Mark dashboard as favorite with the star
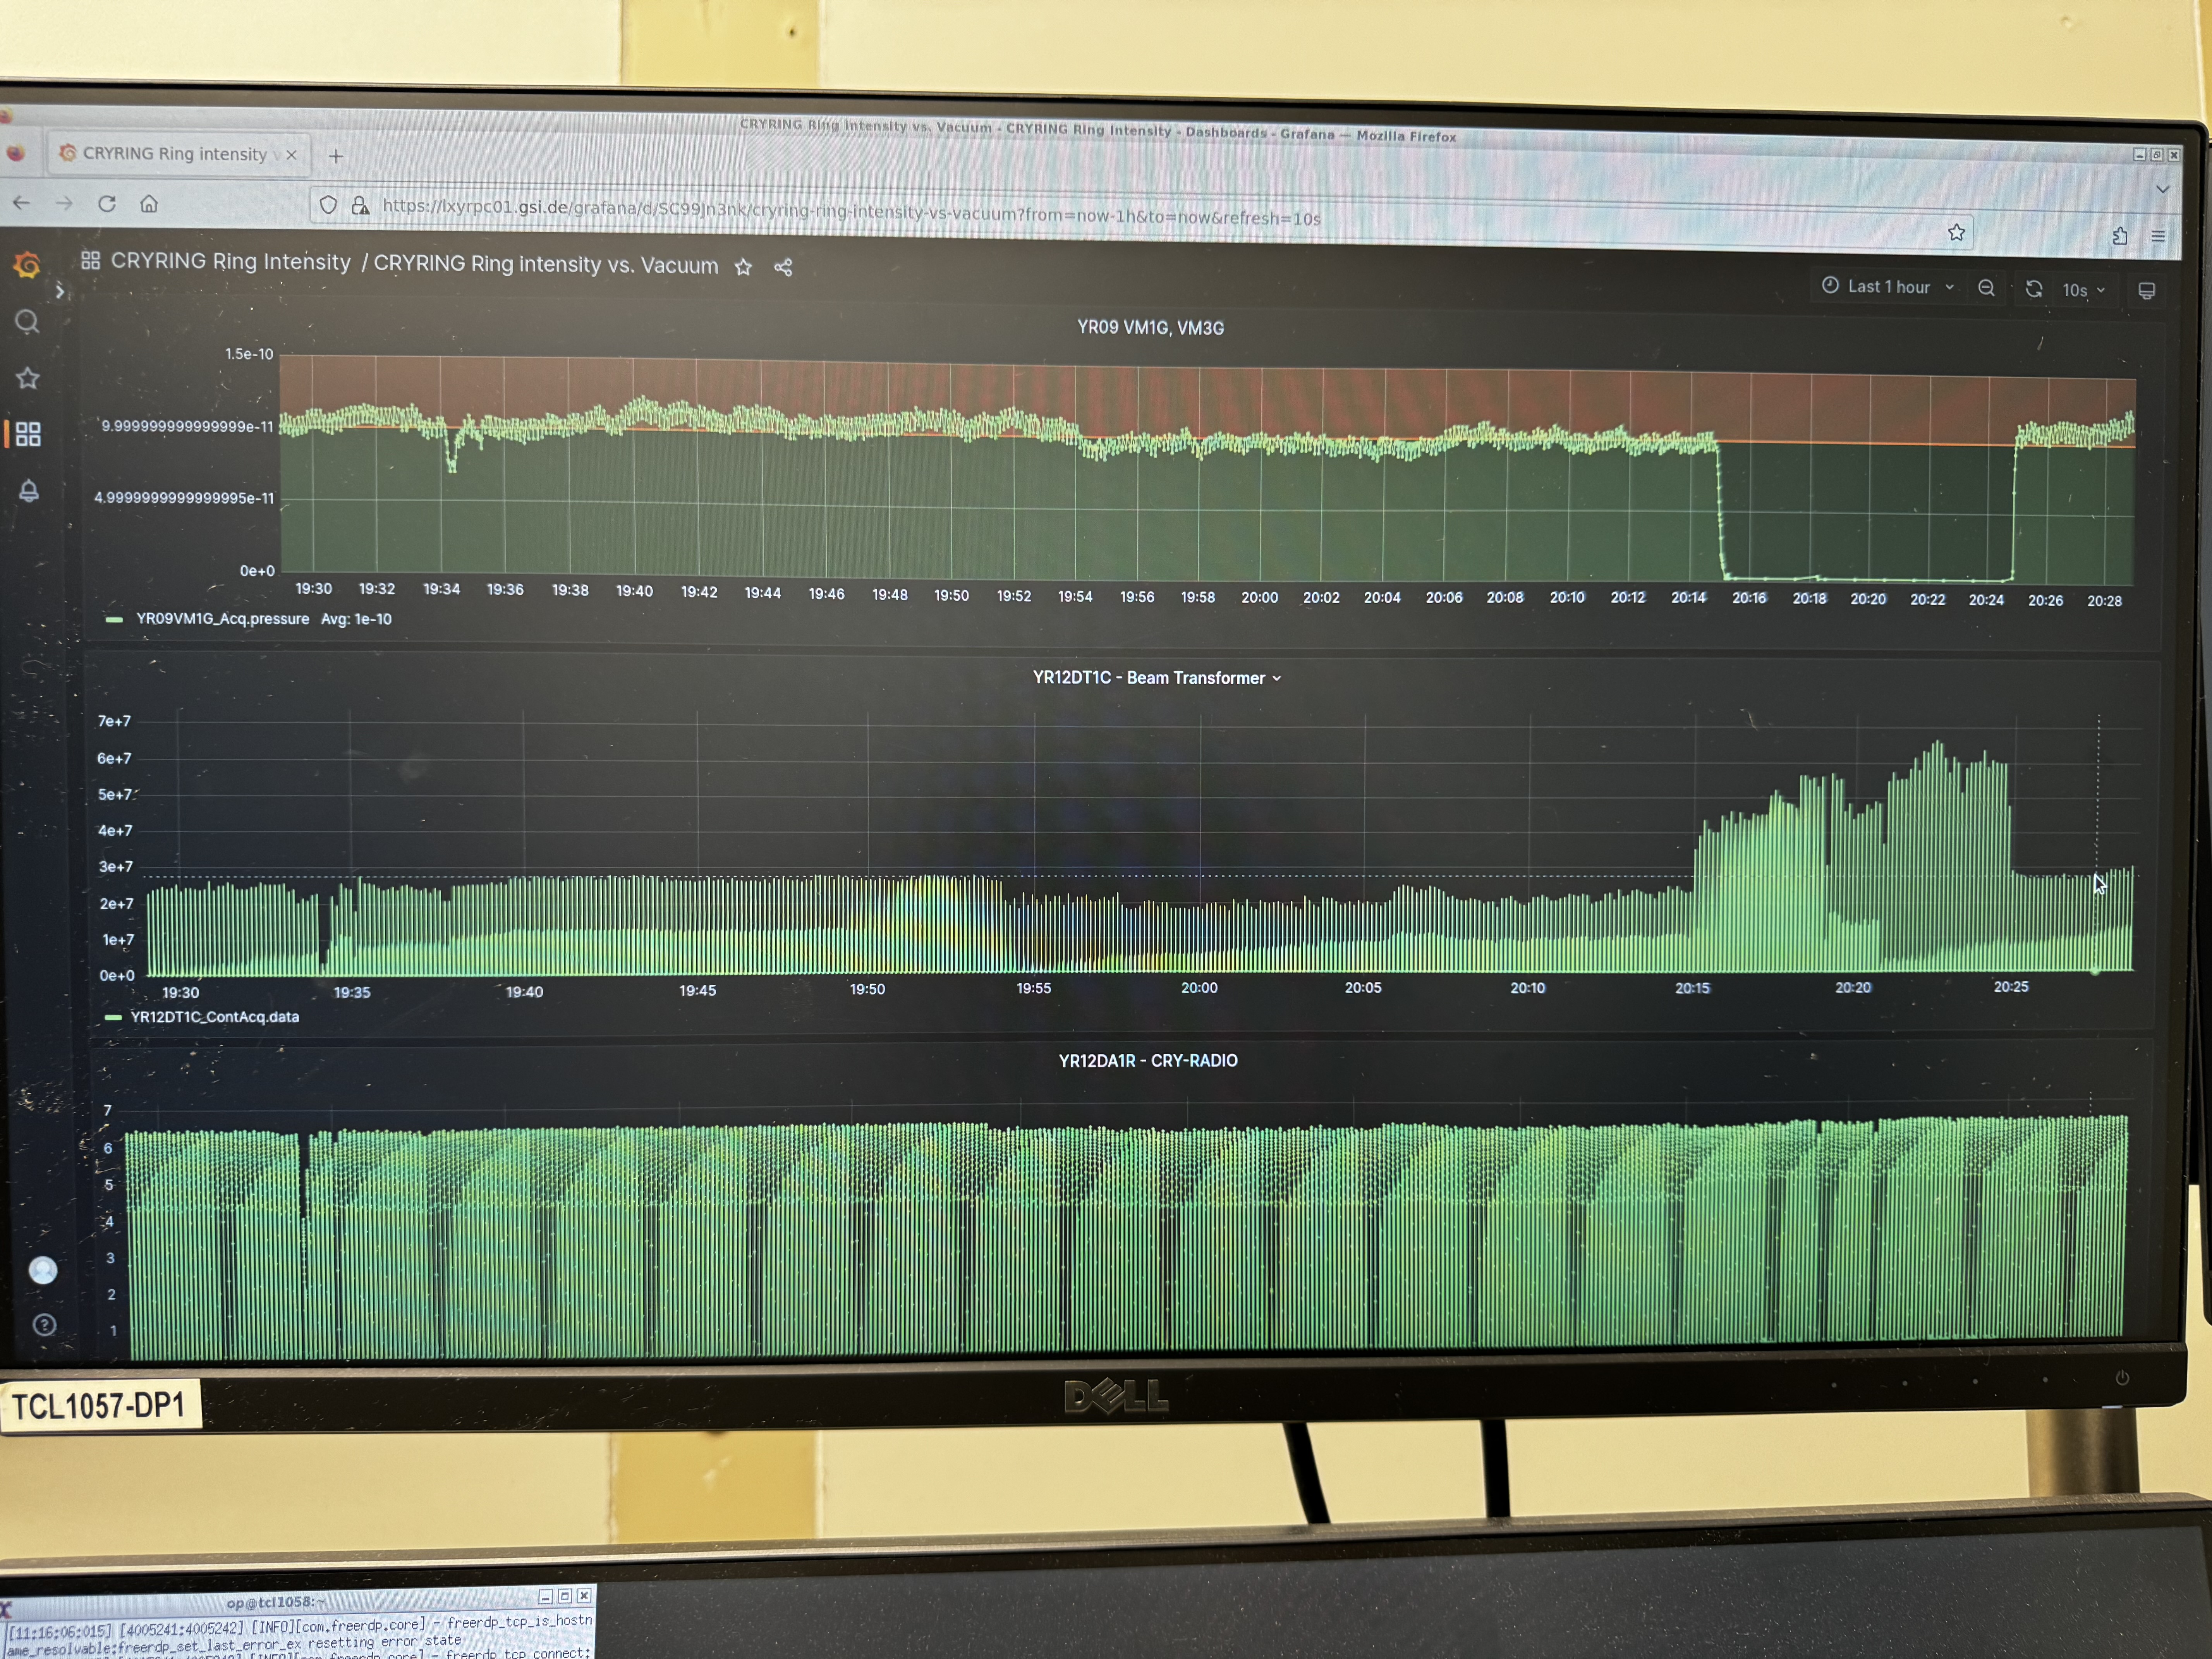 [x=743, y=267]
